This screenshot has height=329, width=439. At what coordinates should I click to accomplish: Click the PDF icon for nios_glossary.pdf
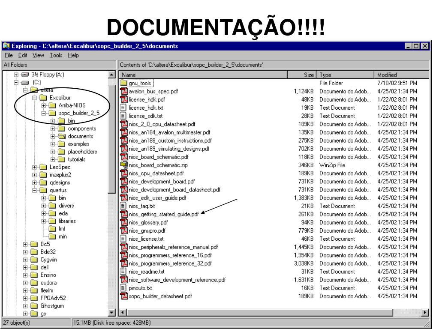point(124,222)
